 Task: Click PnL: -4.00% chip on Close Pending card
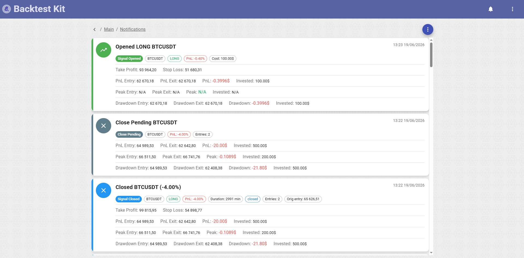point(179,134)
